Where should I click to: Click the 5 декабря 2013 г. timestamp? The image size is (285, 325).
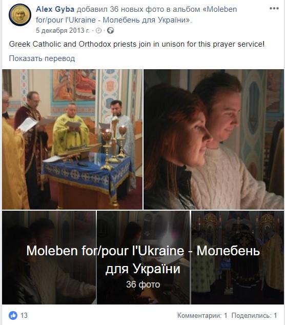[x=63, y=30]
